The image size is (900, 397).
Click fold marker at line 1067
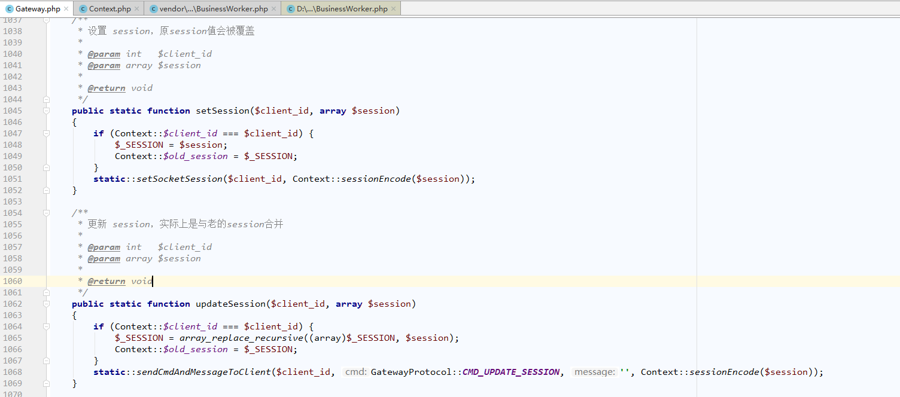tap(46, 361)
